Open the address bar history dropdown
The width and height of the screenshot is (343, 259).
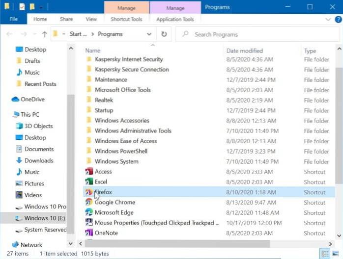(149, 34)
